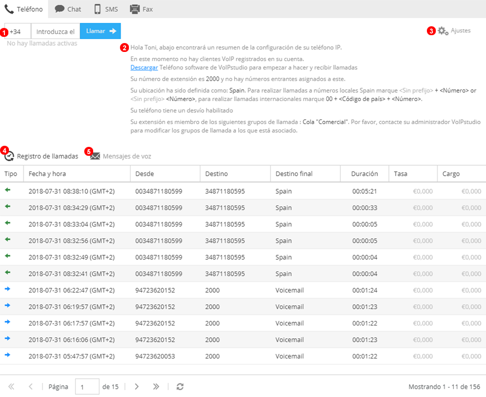Go to next page of call log
Image resolution: width=486 pixels, height=397 pixels.
[137, 386]
